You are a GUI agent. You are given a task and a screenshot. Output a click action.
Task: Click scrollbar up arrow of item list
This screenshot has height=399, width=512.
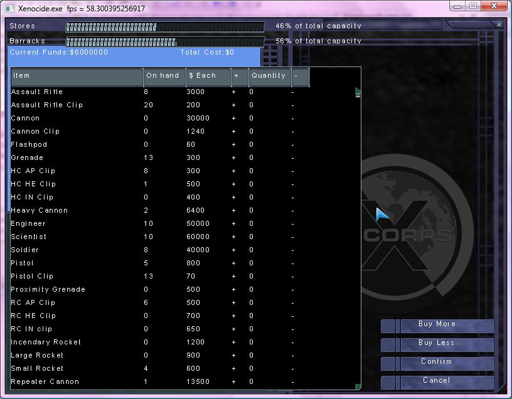[358, 90]
